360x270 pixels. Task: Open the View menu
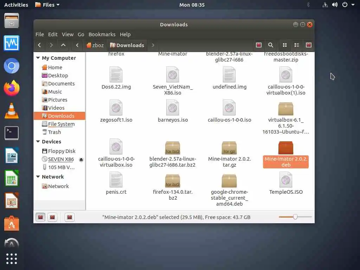pos(67,34)
